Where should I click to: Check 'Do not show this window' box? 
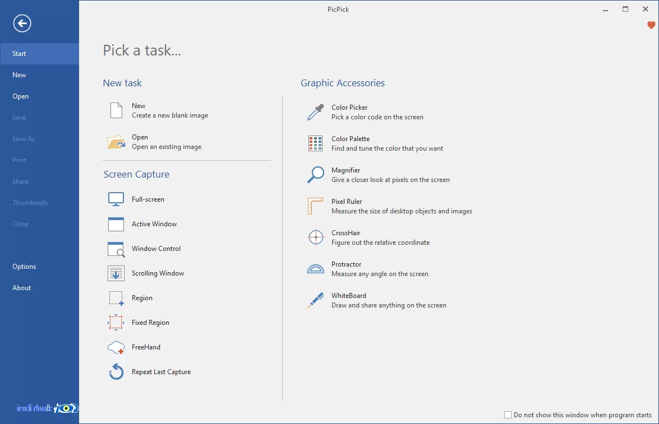point(508,415)
